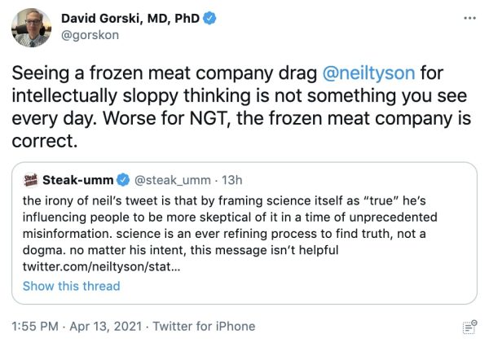Click David Gorski's profile avatar
This screenshot has height=347, width=489.
click(x=30, y=28)
